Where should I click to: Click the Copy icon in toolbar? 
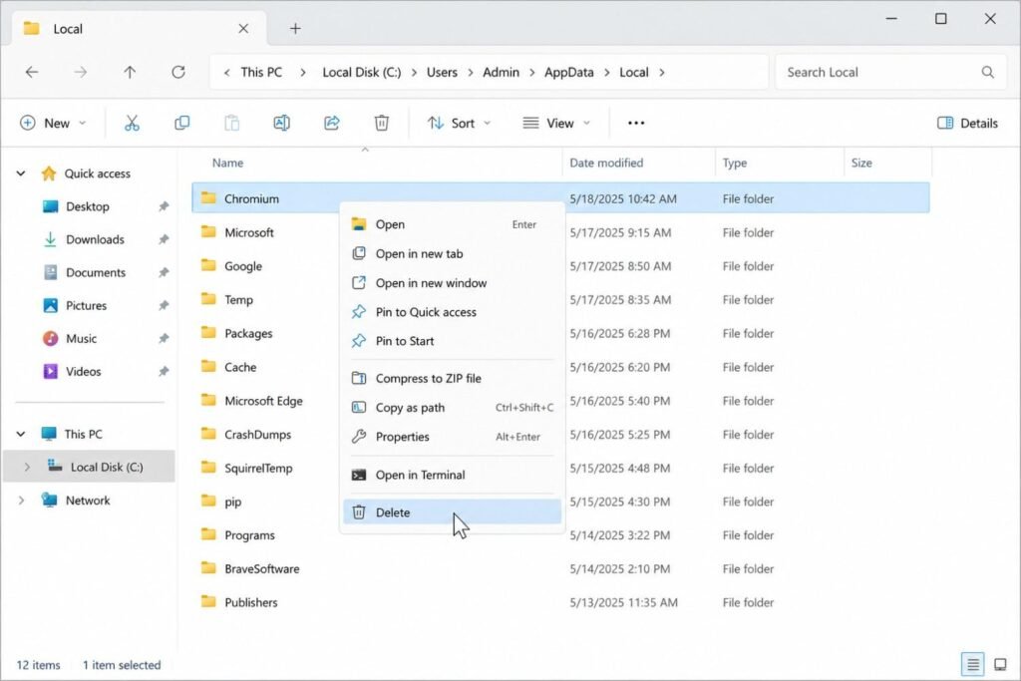click(181, 123)
